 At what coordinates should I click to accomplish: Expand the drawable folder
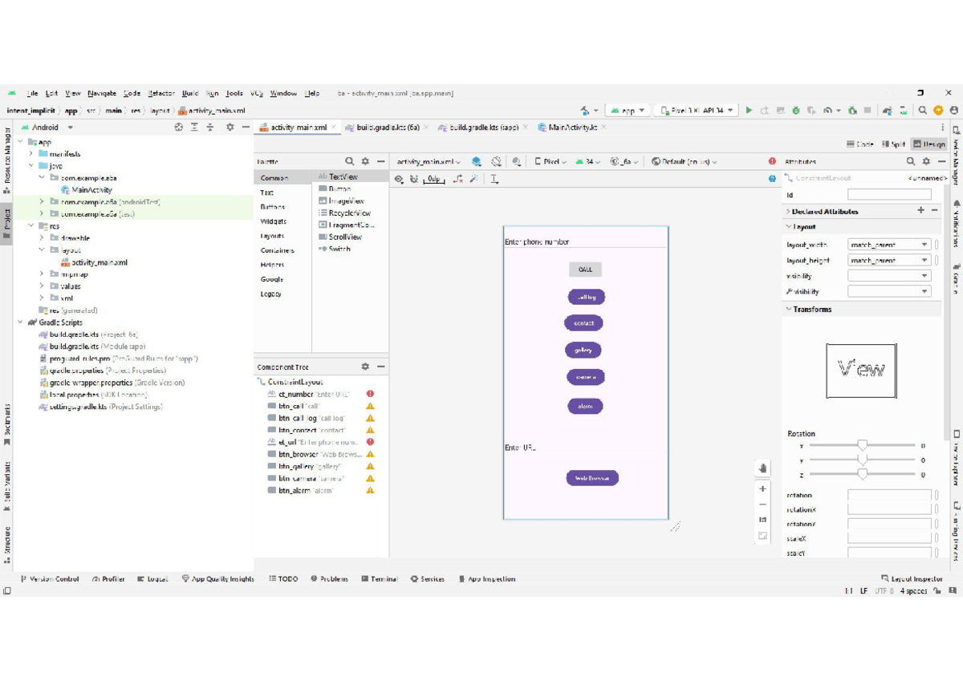click(42, 238)
